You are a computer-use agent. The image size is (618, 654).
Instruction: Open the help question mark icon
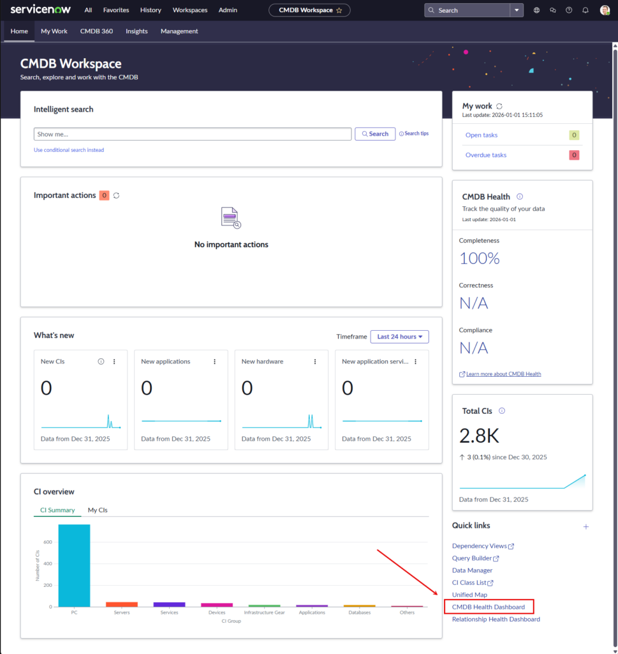[x=569, y=10]
